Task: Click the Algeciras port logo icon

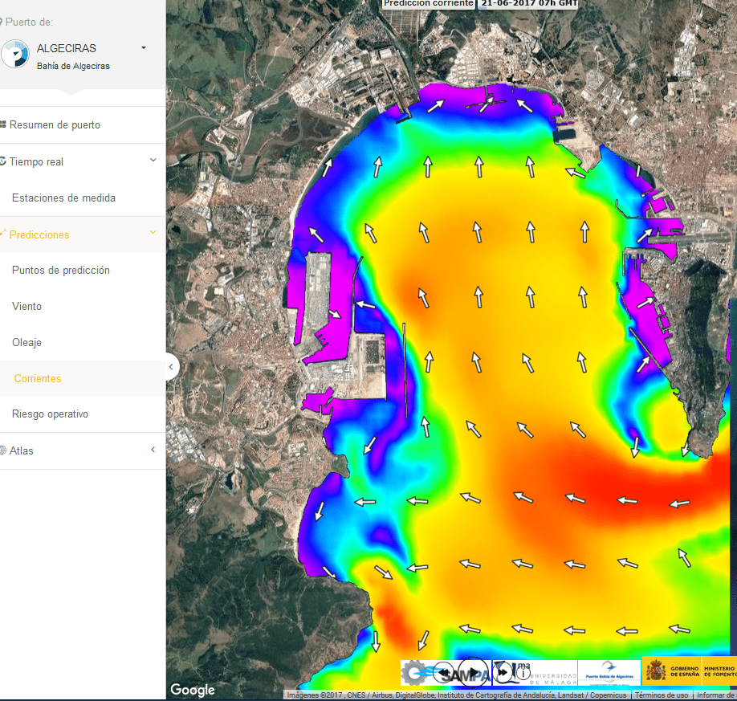Action: 14,55
